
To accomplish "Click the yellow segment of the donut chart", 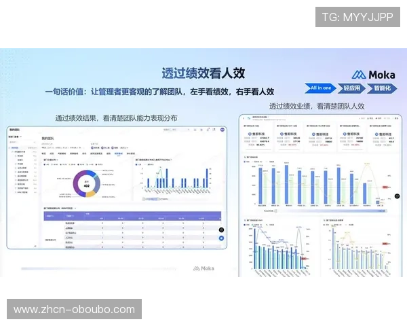I will [x=90, y=194].
